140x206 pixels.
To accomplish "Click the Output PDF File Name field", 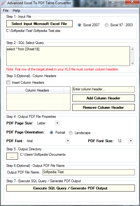I will click(x=89, y=172).
